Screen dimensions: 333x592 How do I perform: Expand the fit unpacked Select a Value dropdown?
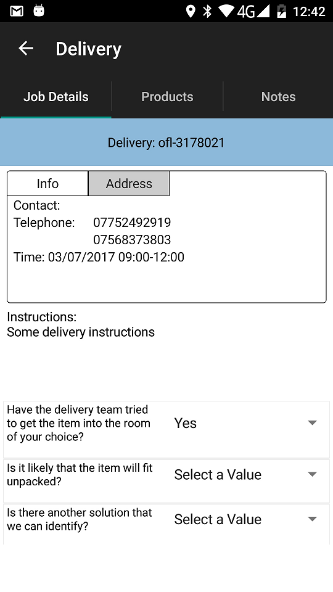247,475
